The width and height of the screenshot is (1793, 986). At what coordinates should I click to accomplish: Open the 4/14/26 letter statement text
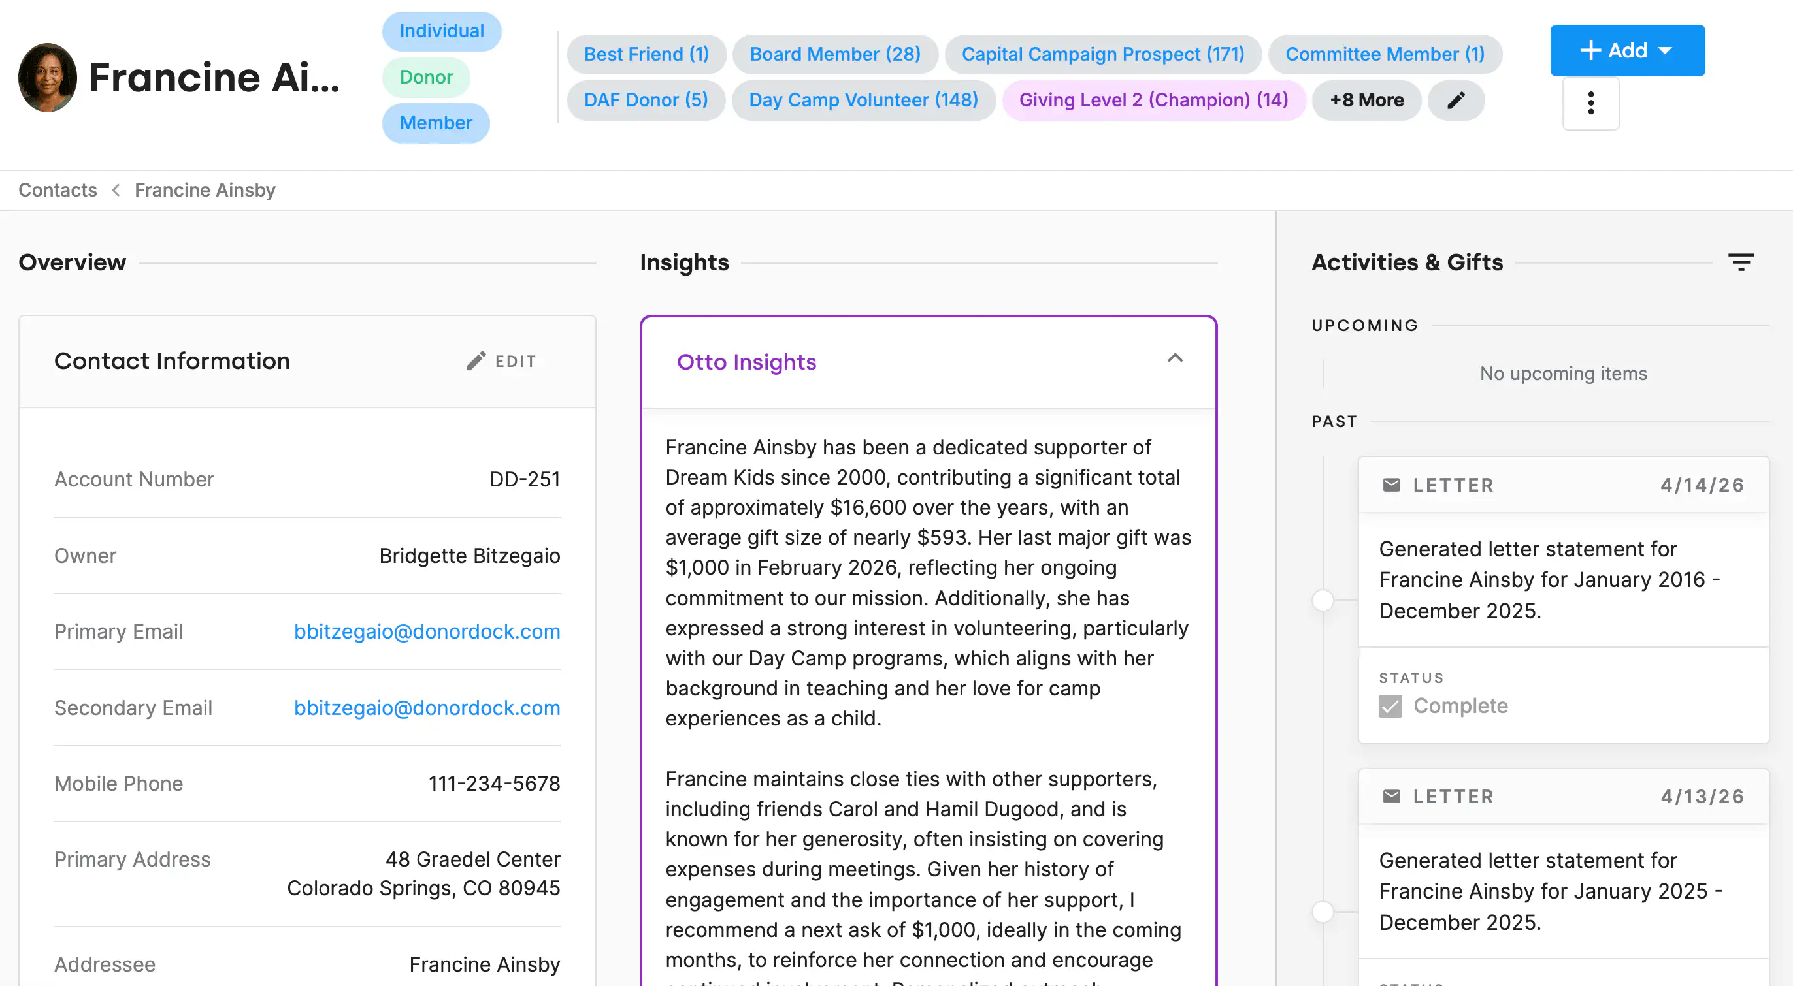1549,580
